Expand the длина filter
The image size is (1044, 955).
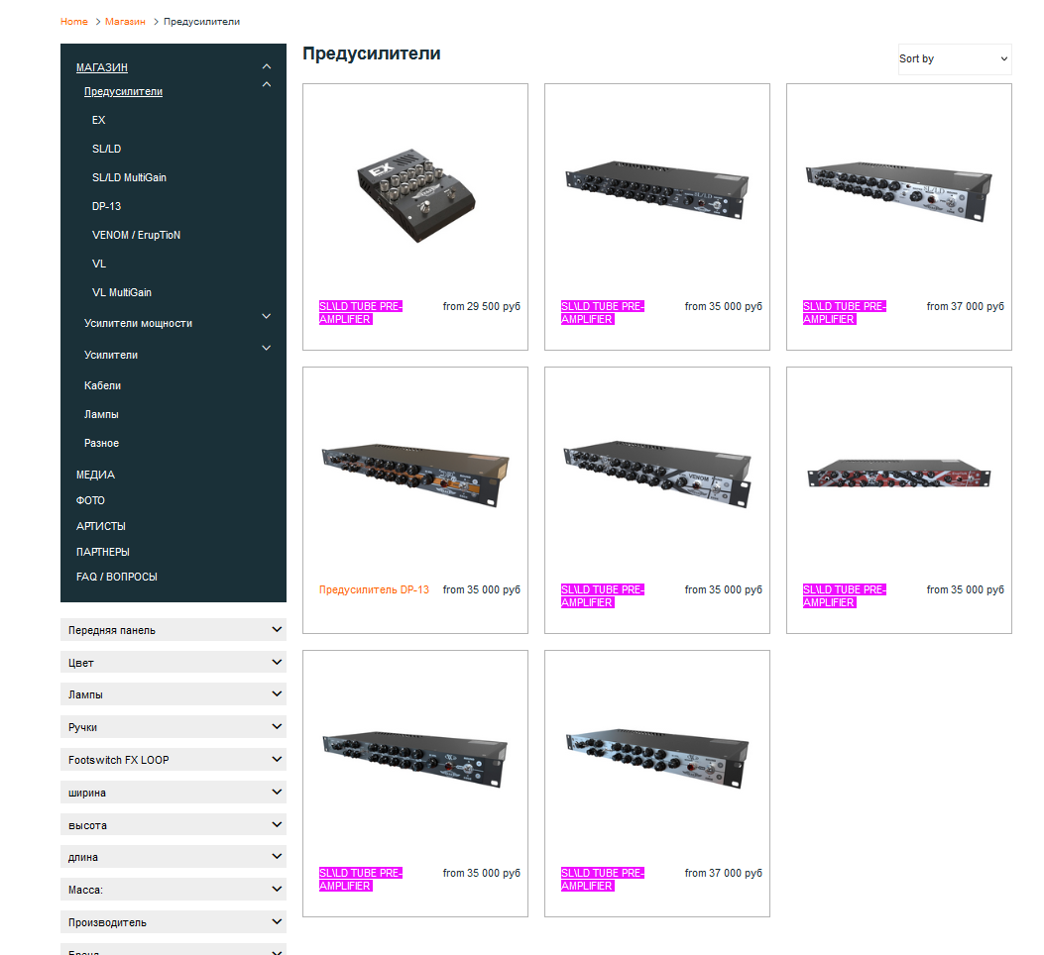[x=174, y=857]
